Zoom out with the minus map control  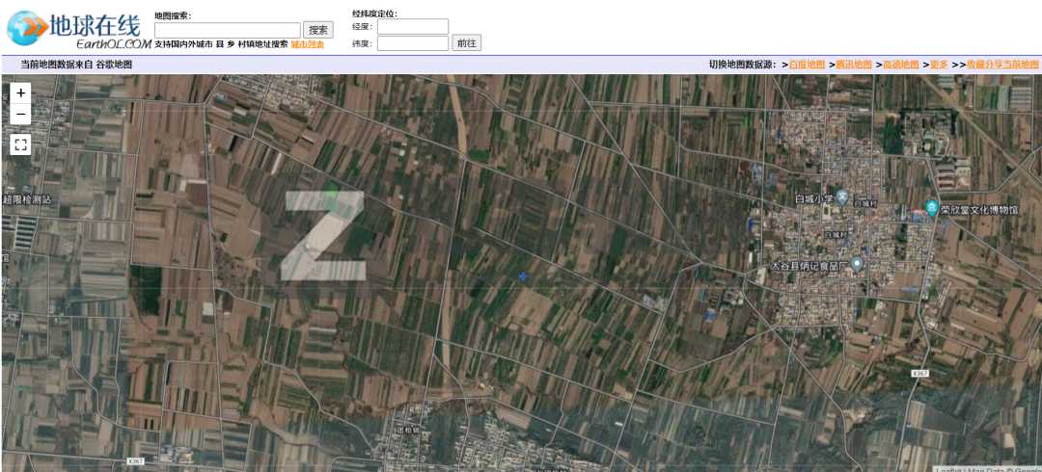click(x=20, y=115)
